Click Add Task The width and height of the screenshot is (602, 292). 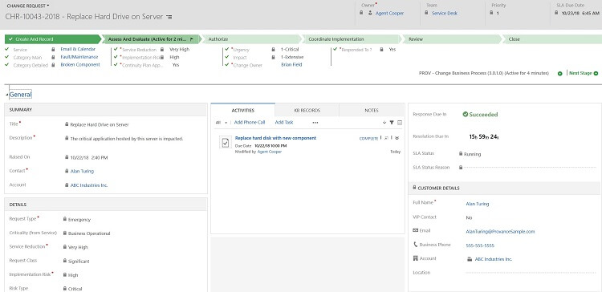[x=284, y=123]
